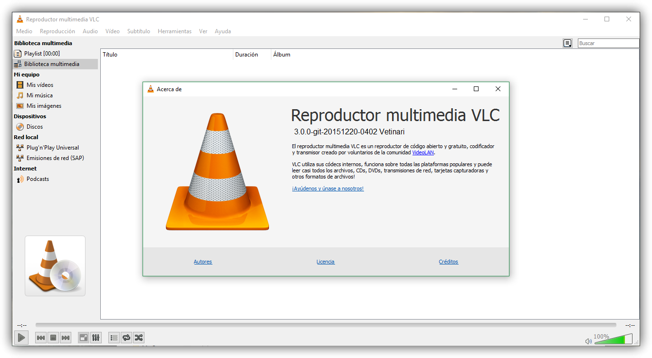Mute audio via the speaker icon
The image size is (652, 358).
tap(588, 341)
